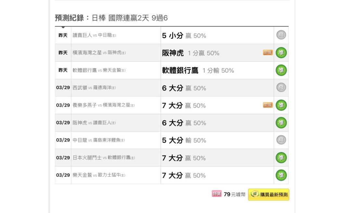The image size is (351, 213).
Task: Click the gray miss icon for 中日龍 vs 廣島東洋鯉魚
Action: pos(281,140)
